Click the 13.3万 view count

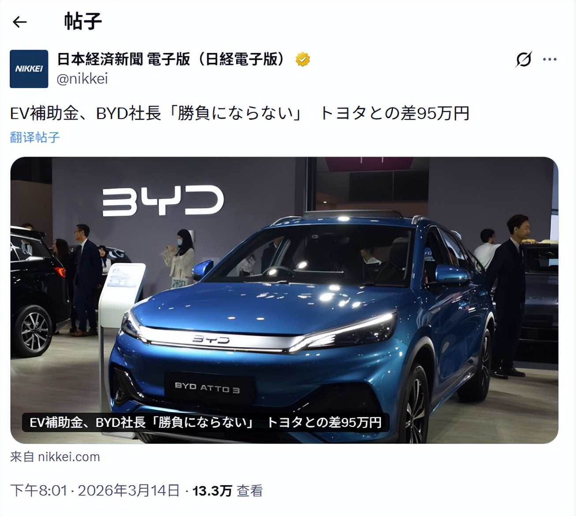(212, 490)
